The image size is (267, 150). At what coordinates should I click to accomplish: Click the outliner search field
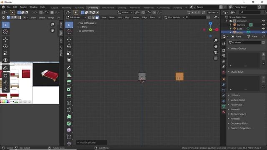[250, 12]
